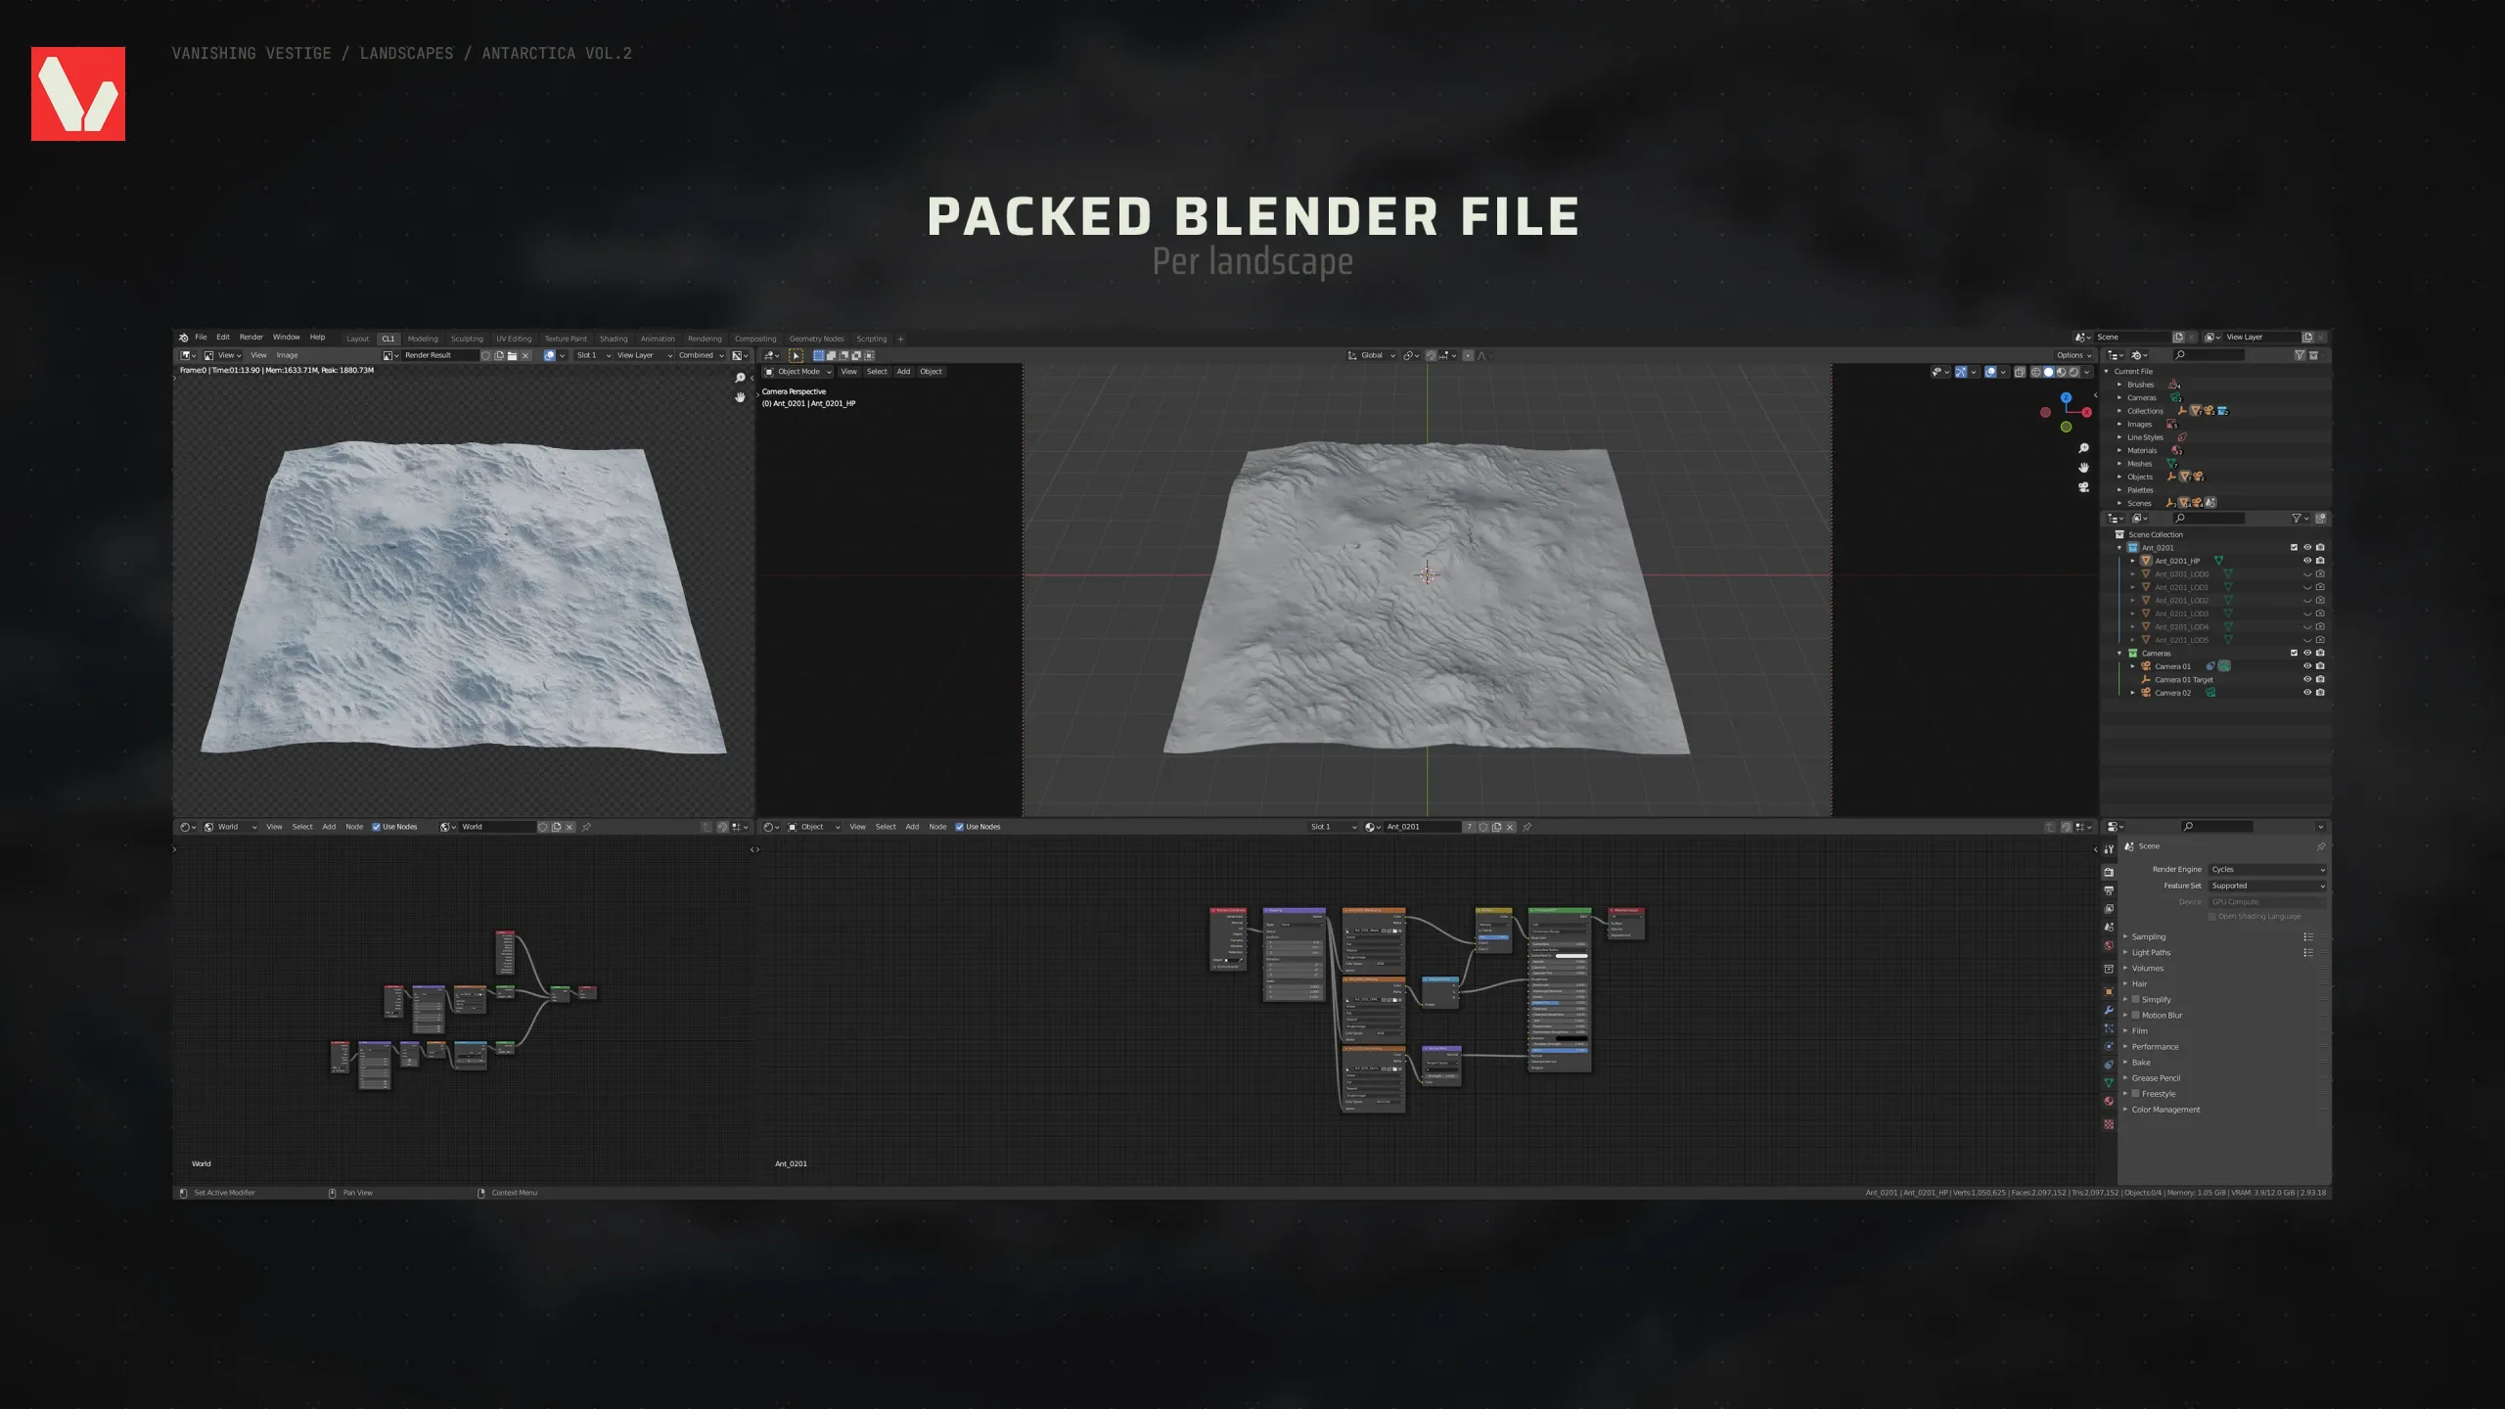Click the select box tool icon
Screen dimensions: 2505x1409
click(x=796, y=356)
